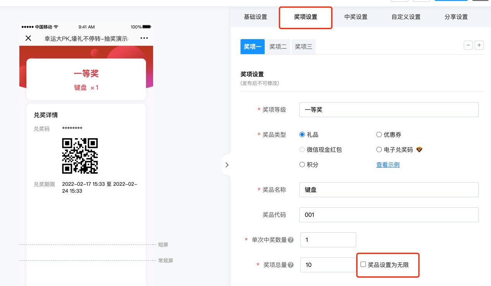Open the 自定义设置 tab

tap(406, 17)
